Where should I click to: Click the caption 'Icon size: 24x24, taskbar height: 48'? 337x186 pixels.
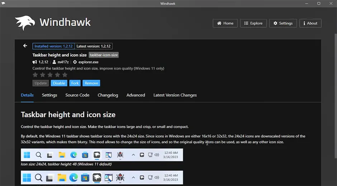click(66, 164)
